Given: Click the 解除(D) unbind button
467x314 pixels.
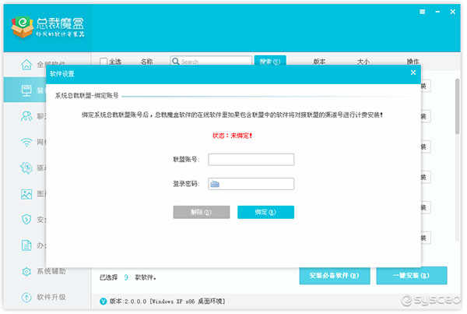Looking at the screenshot, I should click(202, 212).
